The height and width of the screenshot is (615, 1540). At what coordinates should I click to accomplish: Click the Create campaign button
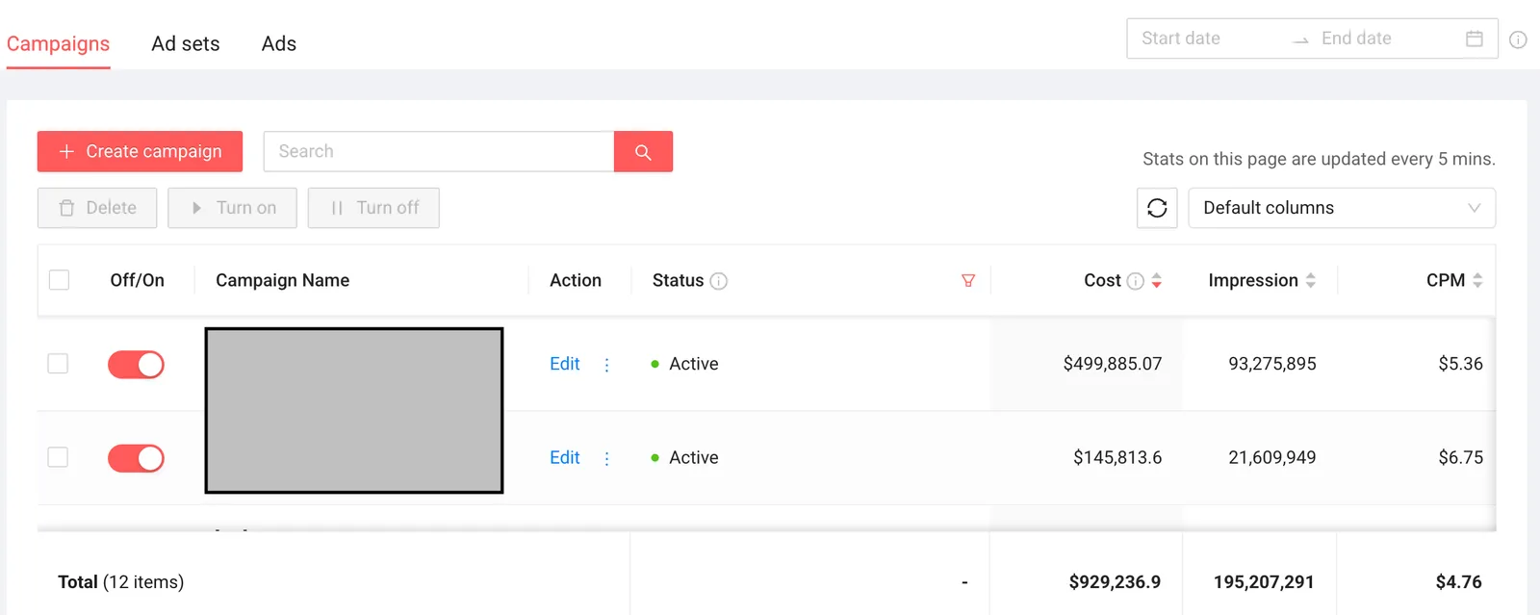[140, 151]
